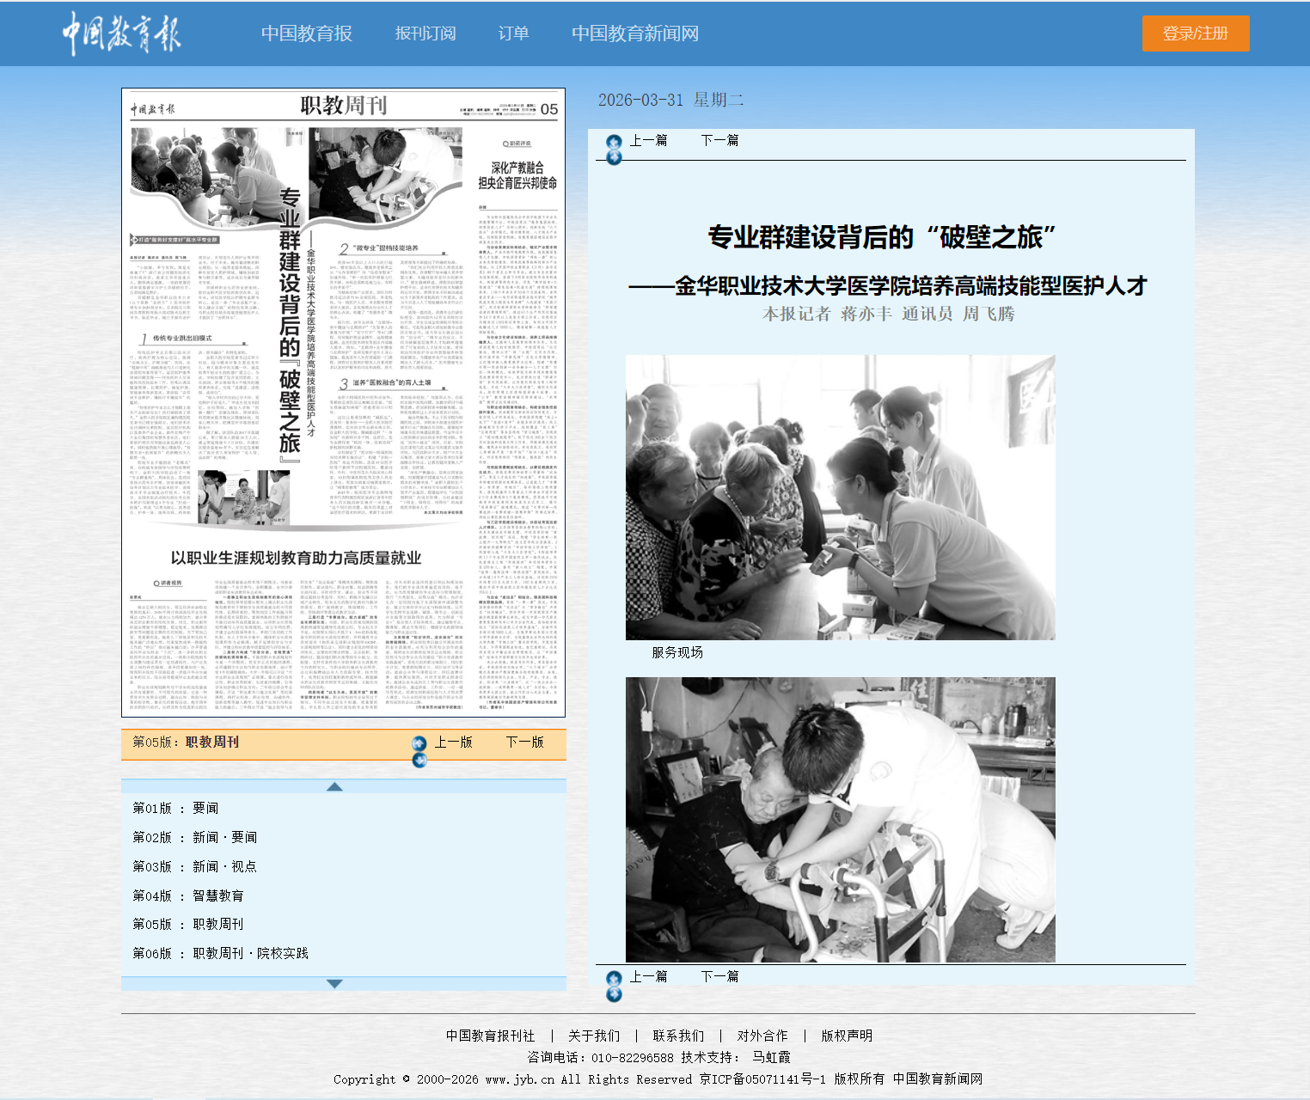Click the newspaper page 05 thumbnail
The image size is (1310, 1100).
[x=343, y=402]
